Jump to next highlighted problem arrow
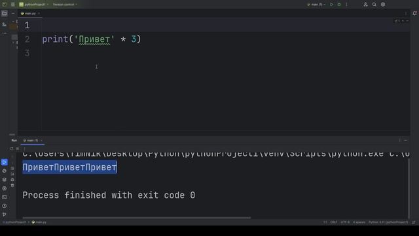The width and height of the screenshot is (419, 236). [407, 21]
